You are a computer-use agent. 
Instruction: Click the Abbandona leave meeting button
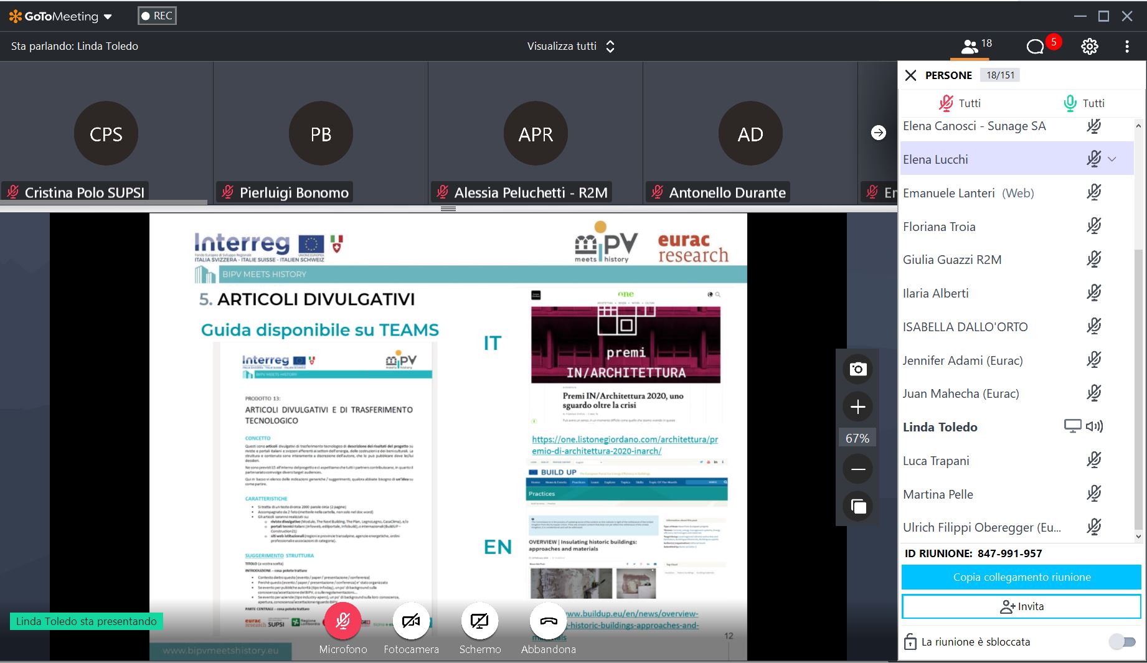click(x=548, y=621)
